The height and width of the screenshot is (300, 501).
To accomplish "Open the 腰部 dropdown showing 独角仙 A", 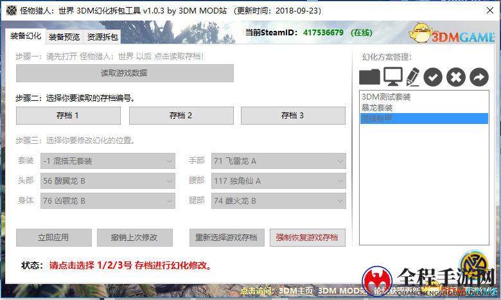I will [x=278, y=181].
